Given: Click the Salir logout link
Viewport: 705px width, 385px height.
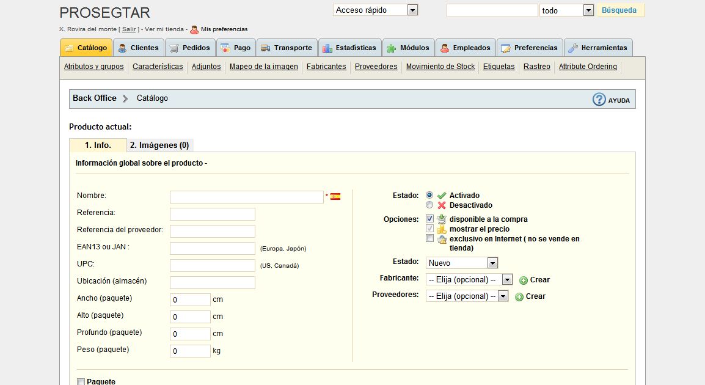Looking at the screenshot, I should point(128,29).
